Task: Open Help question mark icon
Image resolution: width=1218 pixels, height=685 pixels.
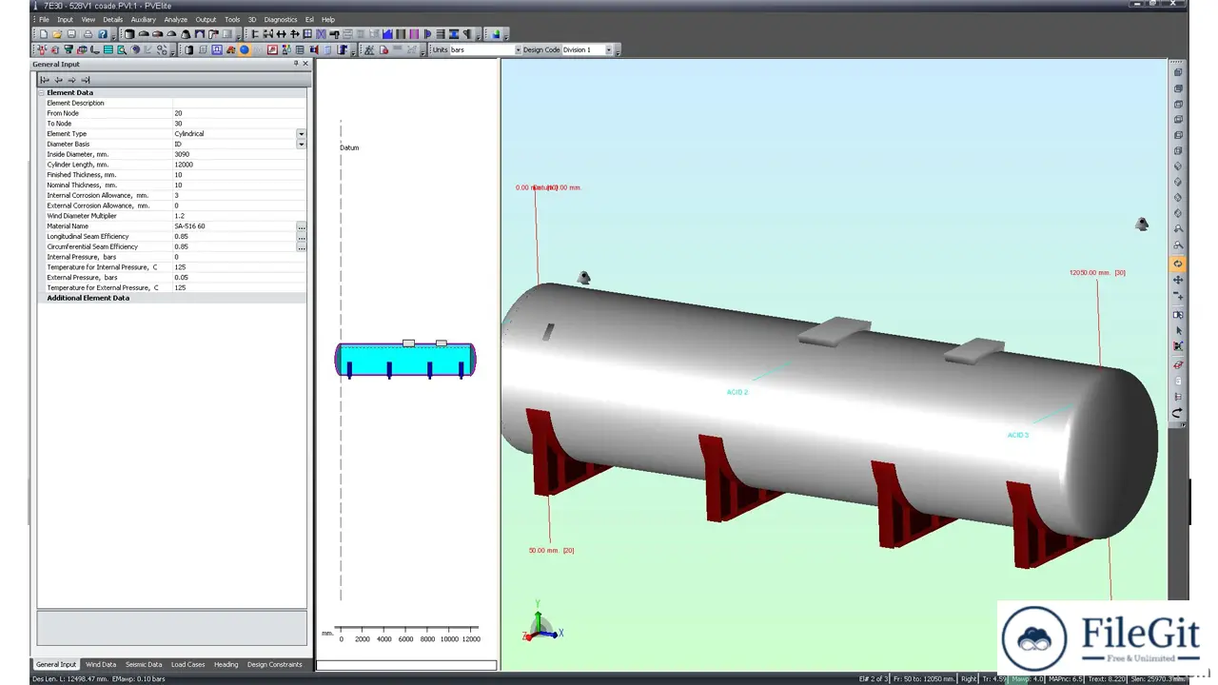Action: pos(103,34)
